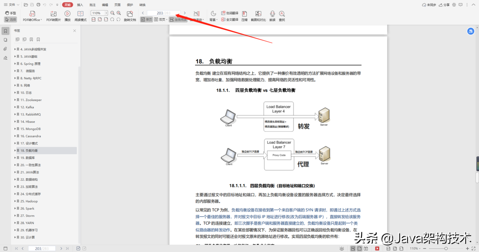Zoom out with the minus magnifier
Image resolution: width=479 pixels, height=252 pixels.
pyautogui.click(x=112, y=13)
